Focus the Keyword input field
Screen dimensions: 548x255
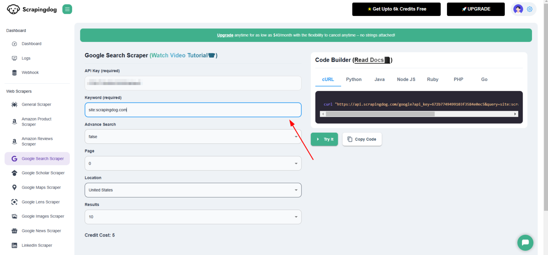point(193,110)
